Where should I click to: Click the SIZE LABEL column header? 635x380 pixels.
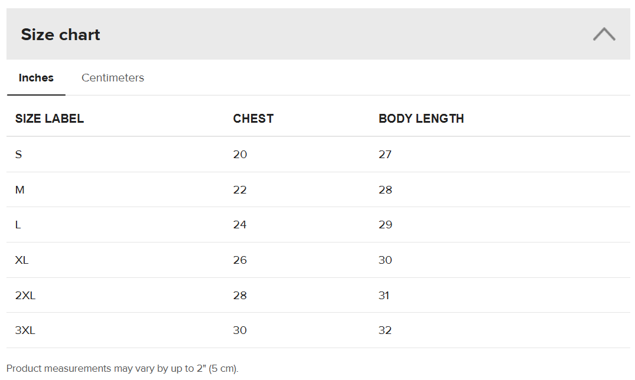[50, 119]
